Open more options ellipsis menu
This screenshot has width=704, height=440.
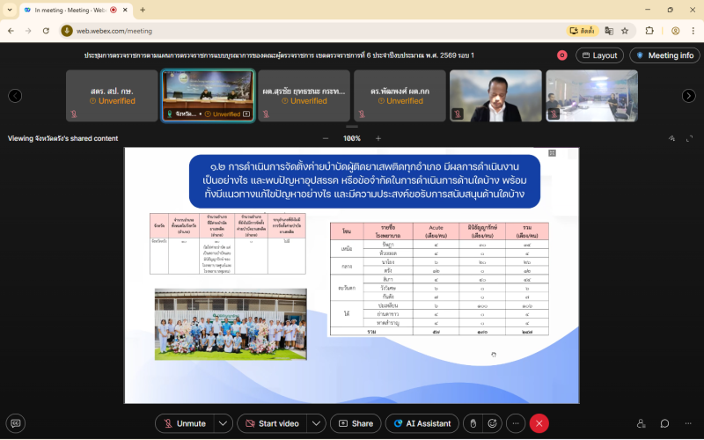517,423
